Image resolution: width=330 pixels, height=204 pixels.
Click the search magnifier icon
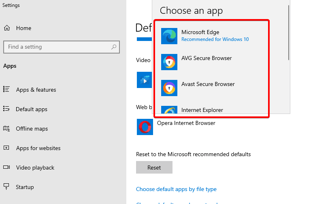pos(114,47)
